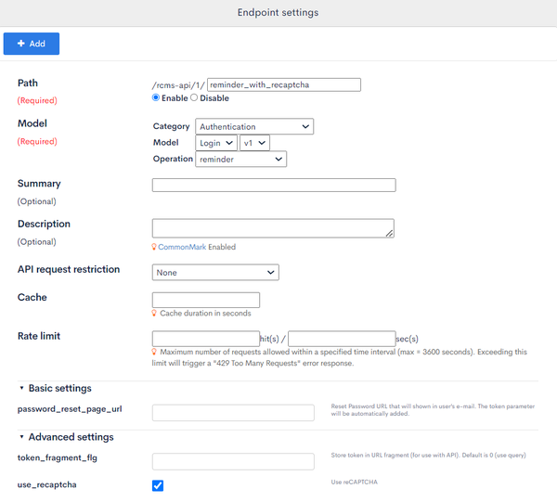Viewport: 557px width, 502px height.
Task: Click the lightbulb icon by Cache duration
Action: click(x=154, y=313)
